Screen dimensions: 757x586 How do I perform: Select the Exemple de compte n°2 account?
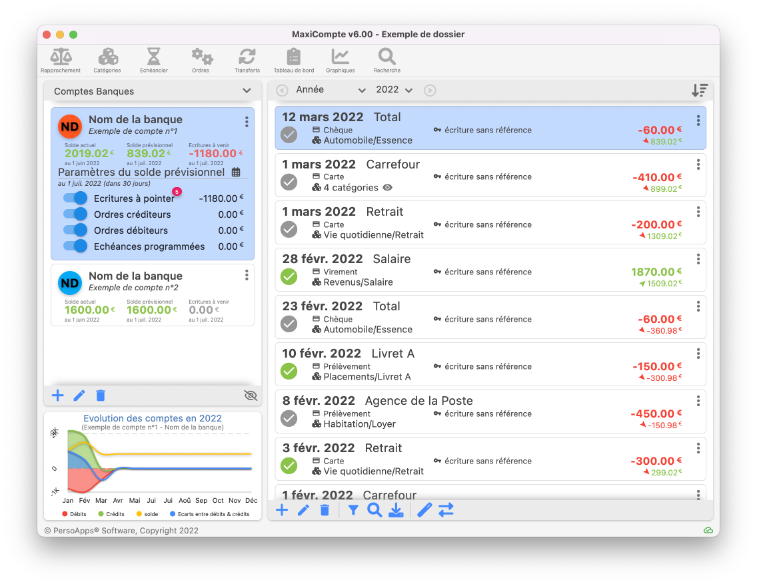click(153, 295)
